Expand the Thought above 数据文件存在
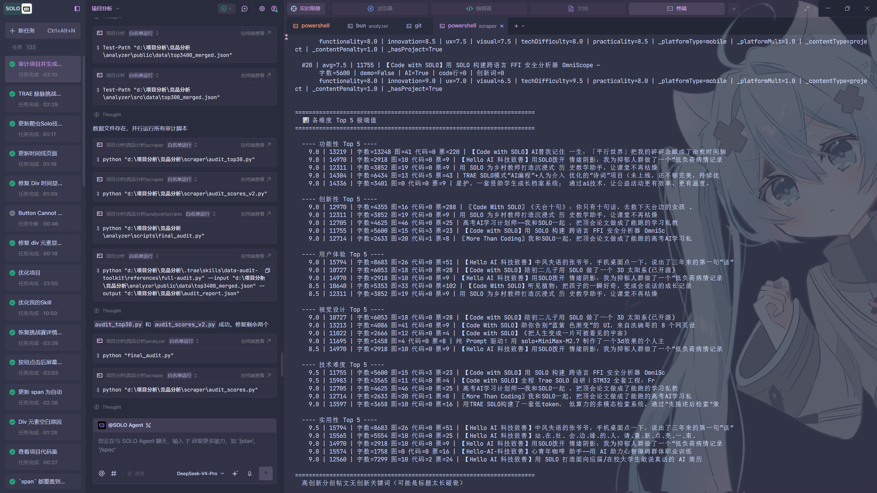 coord(107,115)
